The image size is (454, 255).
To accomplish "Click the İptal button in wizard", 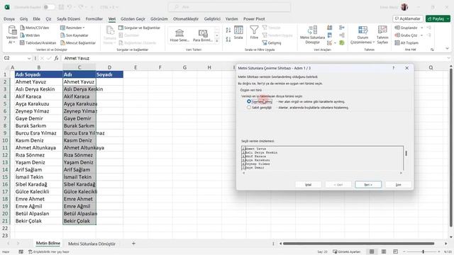I will pos(308,184).
